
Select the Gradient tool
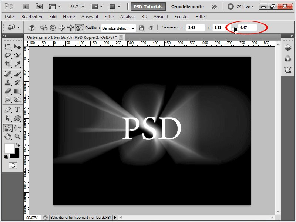click(17, 91)
